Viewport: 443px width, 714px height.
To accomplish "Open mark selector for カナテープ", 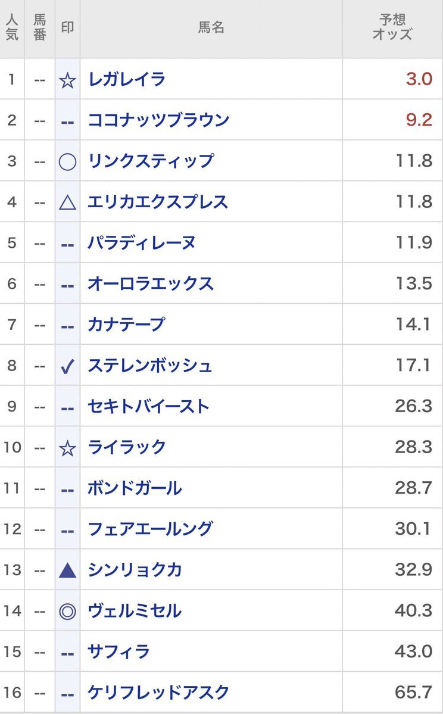I will pyautogui.click(x=68, y=325).
